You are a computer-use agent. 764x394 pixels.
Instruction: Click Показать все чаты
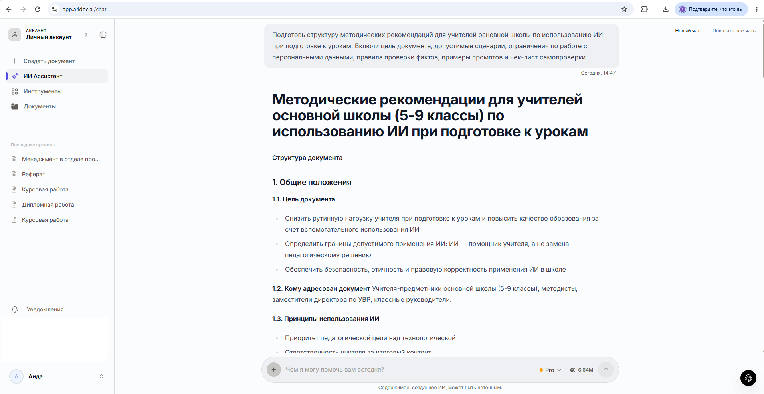pos(734,31)
